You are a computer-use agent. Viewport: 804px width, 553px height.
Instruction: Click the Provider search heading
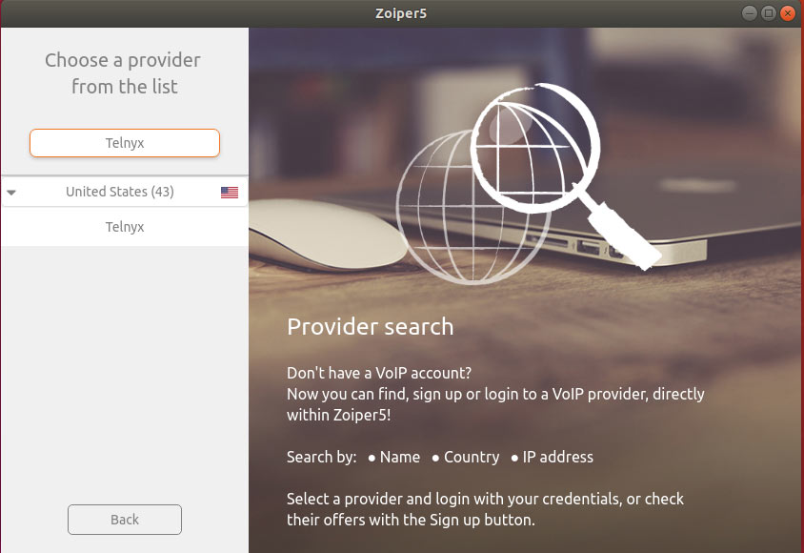pyautogui.click(x=371, y=327)
